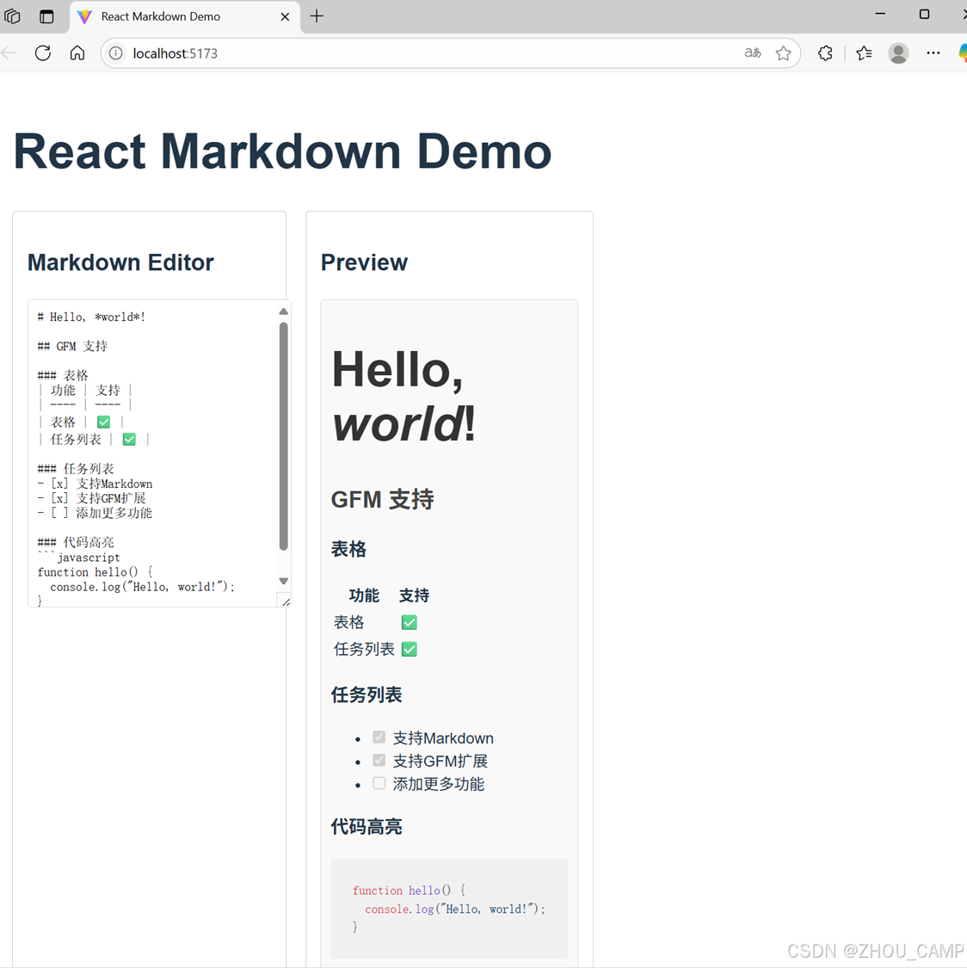Open a new tab with the plus button
This screenshot has height=968, width=967.
pyautogui.click(x=317, y=16)
